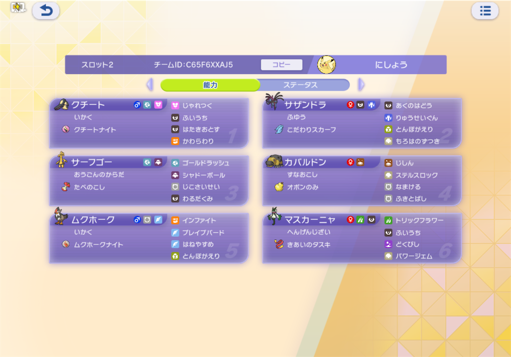This screenshot has height=357, width=511.
Task: Select move じしん
Action: [x=404, y=163]
